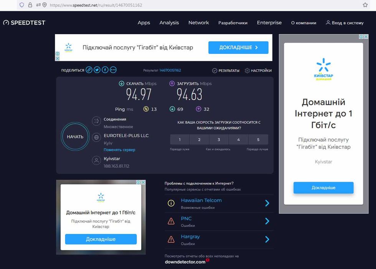Click the location permission icon in address bar
Viewport: 376px width, 269px height.
[45, 5]
